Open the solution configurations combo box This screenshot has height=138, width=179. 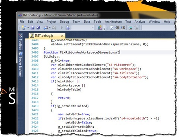coord(82,28)
